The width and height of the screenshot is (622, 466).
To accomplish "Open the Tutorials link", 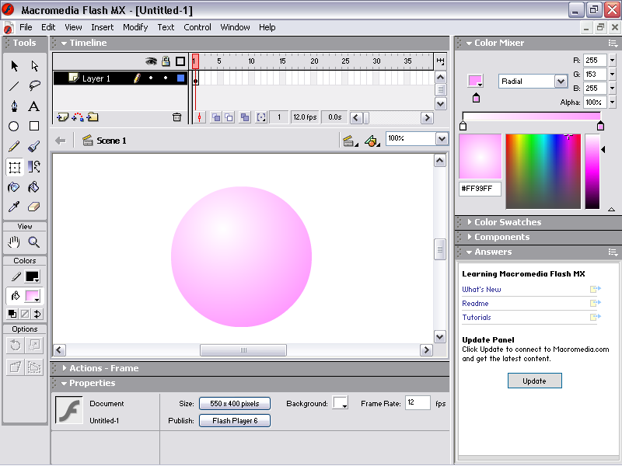I will [477, 318].
